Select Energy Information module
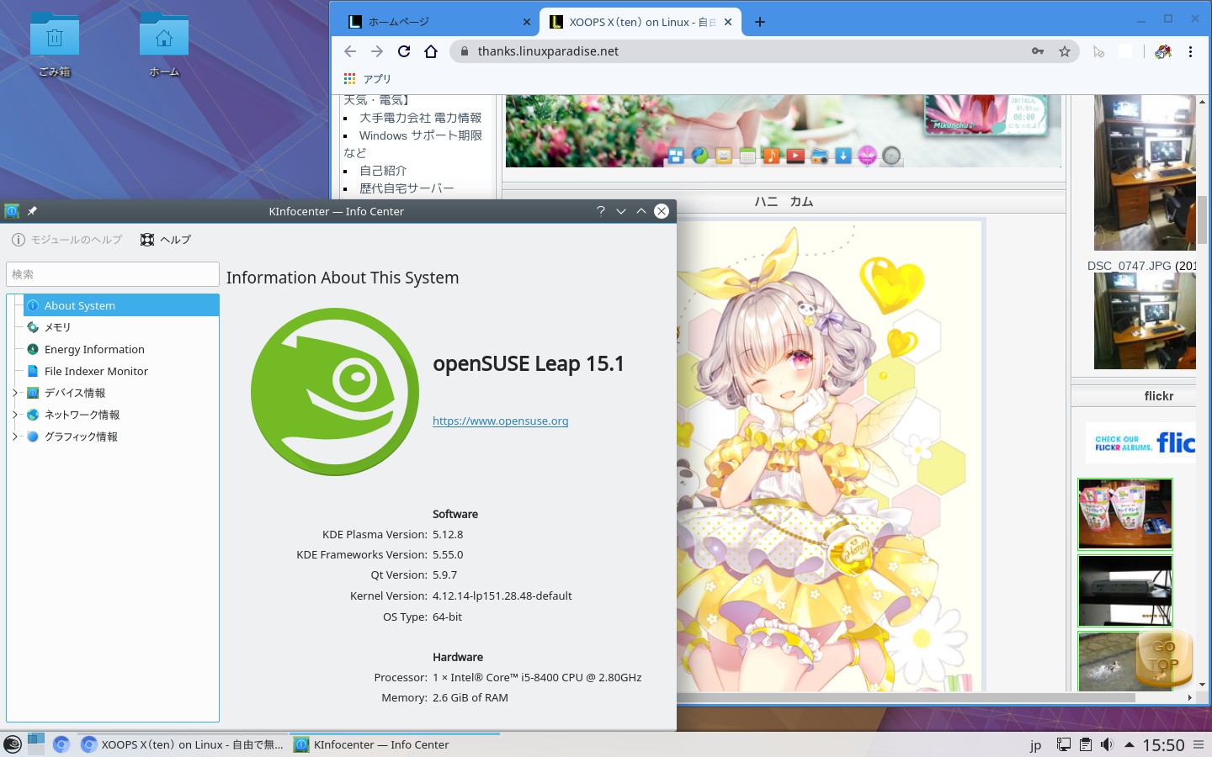Image resolution: width=1212 pixels, height=757 pixels. point(121,349)
